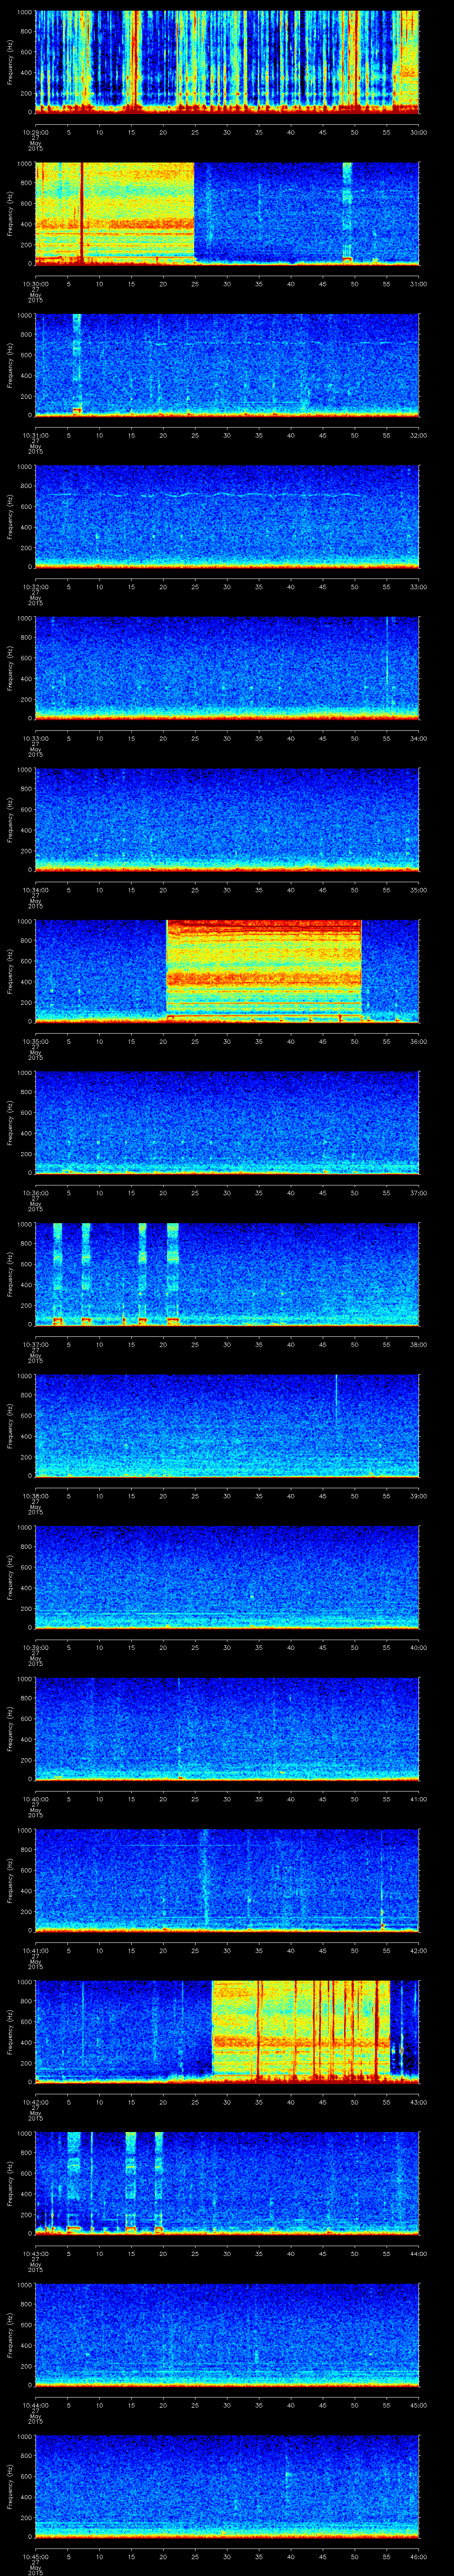Click the 10:44:00 start time label
This screenshot has width=454, height=2576.
click(35, 2405)
